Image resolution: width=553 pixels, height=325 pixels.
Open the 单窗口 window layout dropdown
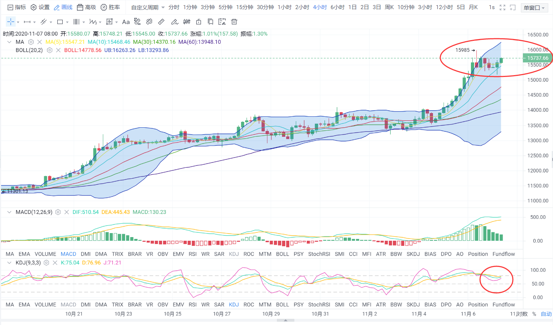(x=534, y=8)
